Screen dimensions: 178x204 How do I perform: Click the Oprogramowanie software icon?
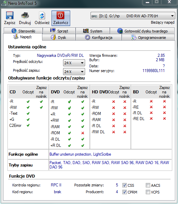coord(133,37)
